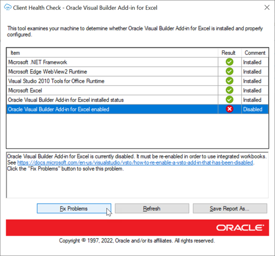Click the Result column header
Viewport: 275px width, 256px height.
[x=230, y=53]
